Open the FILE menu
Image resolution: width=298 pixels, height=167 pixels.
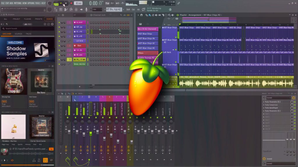tap(3, 3)
